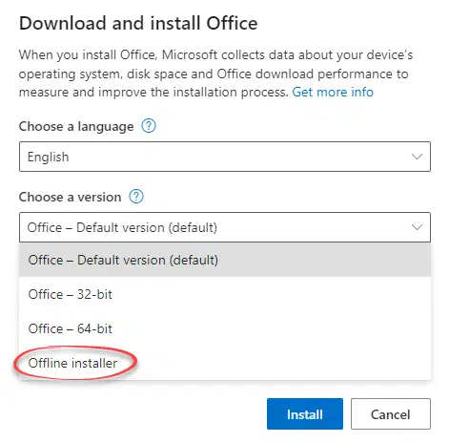Click the closed version field's selected text

[122, 227]
